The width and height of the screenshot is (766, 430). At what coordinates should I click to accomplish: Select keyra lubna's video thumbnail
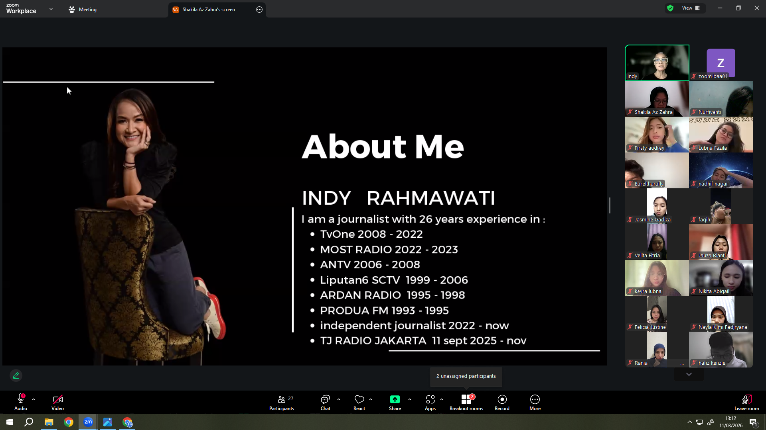(x=657, y=278)
